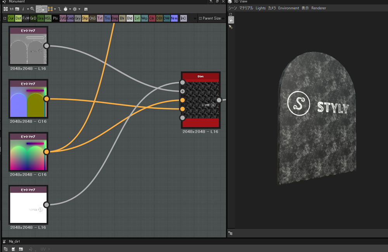Add a Transformation 2D node via Trs
This screenshot has width=388, height=252.
107,18
